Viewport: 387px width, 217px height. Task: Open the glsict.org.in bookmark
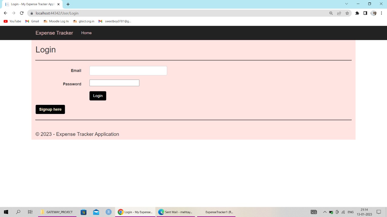[84, 21]
